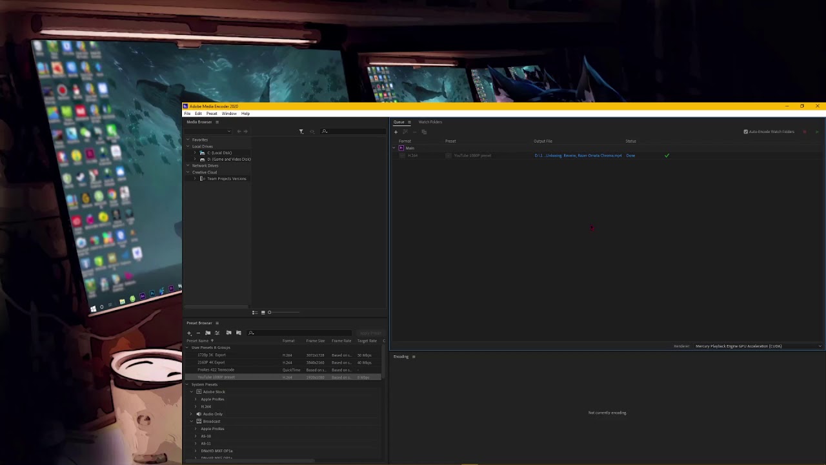The image size is (826, 465).
Task: Open the Queue panel menu icon
Action: [x=408, y=122]
